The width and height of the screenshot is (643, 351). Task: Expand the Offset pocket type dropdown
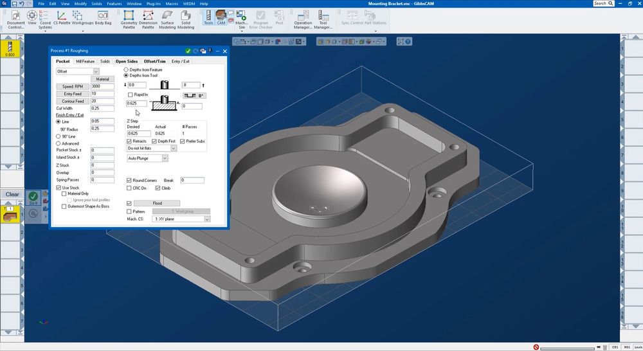(x=96, y=71)
